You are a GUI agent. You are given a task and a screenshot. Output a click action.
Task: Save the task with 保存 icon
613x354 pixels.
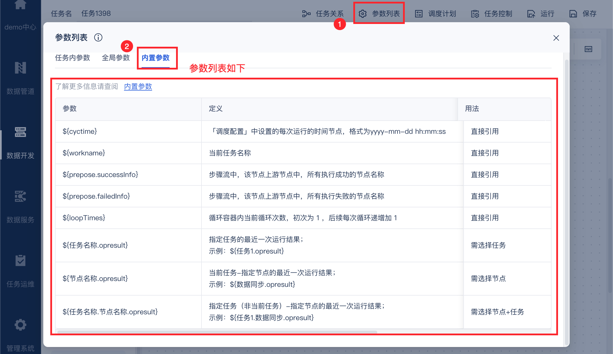click(x=573, y=14)
